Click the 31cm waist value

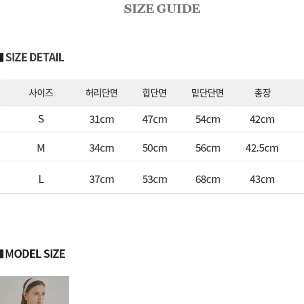click(101, 119)
